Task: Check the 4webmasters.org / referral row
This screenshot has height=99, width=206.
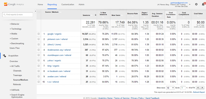Action: click(39, 50)
